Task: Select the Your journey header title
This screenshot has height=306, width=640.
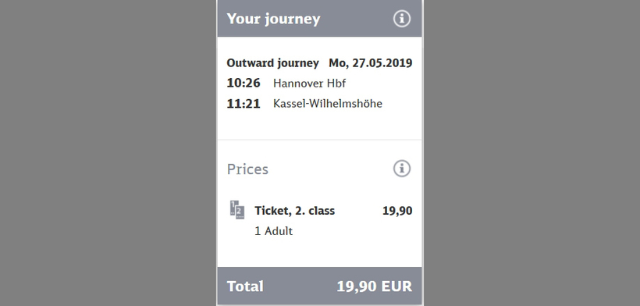Action: click(273, 20)
